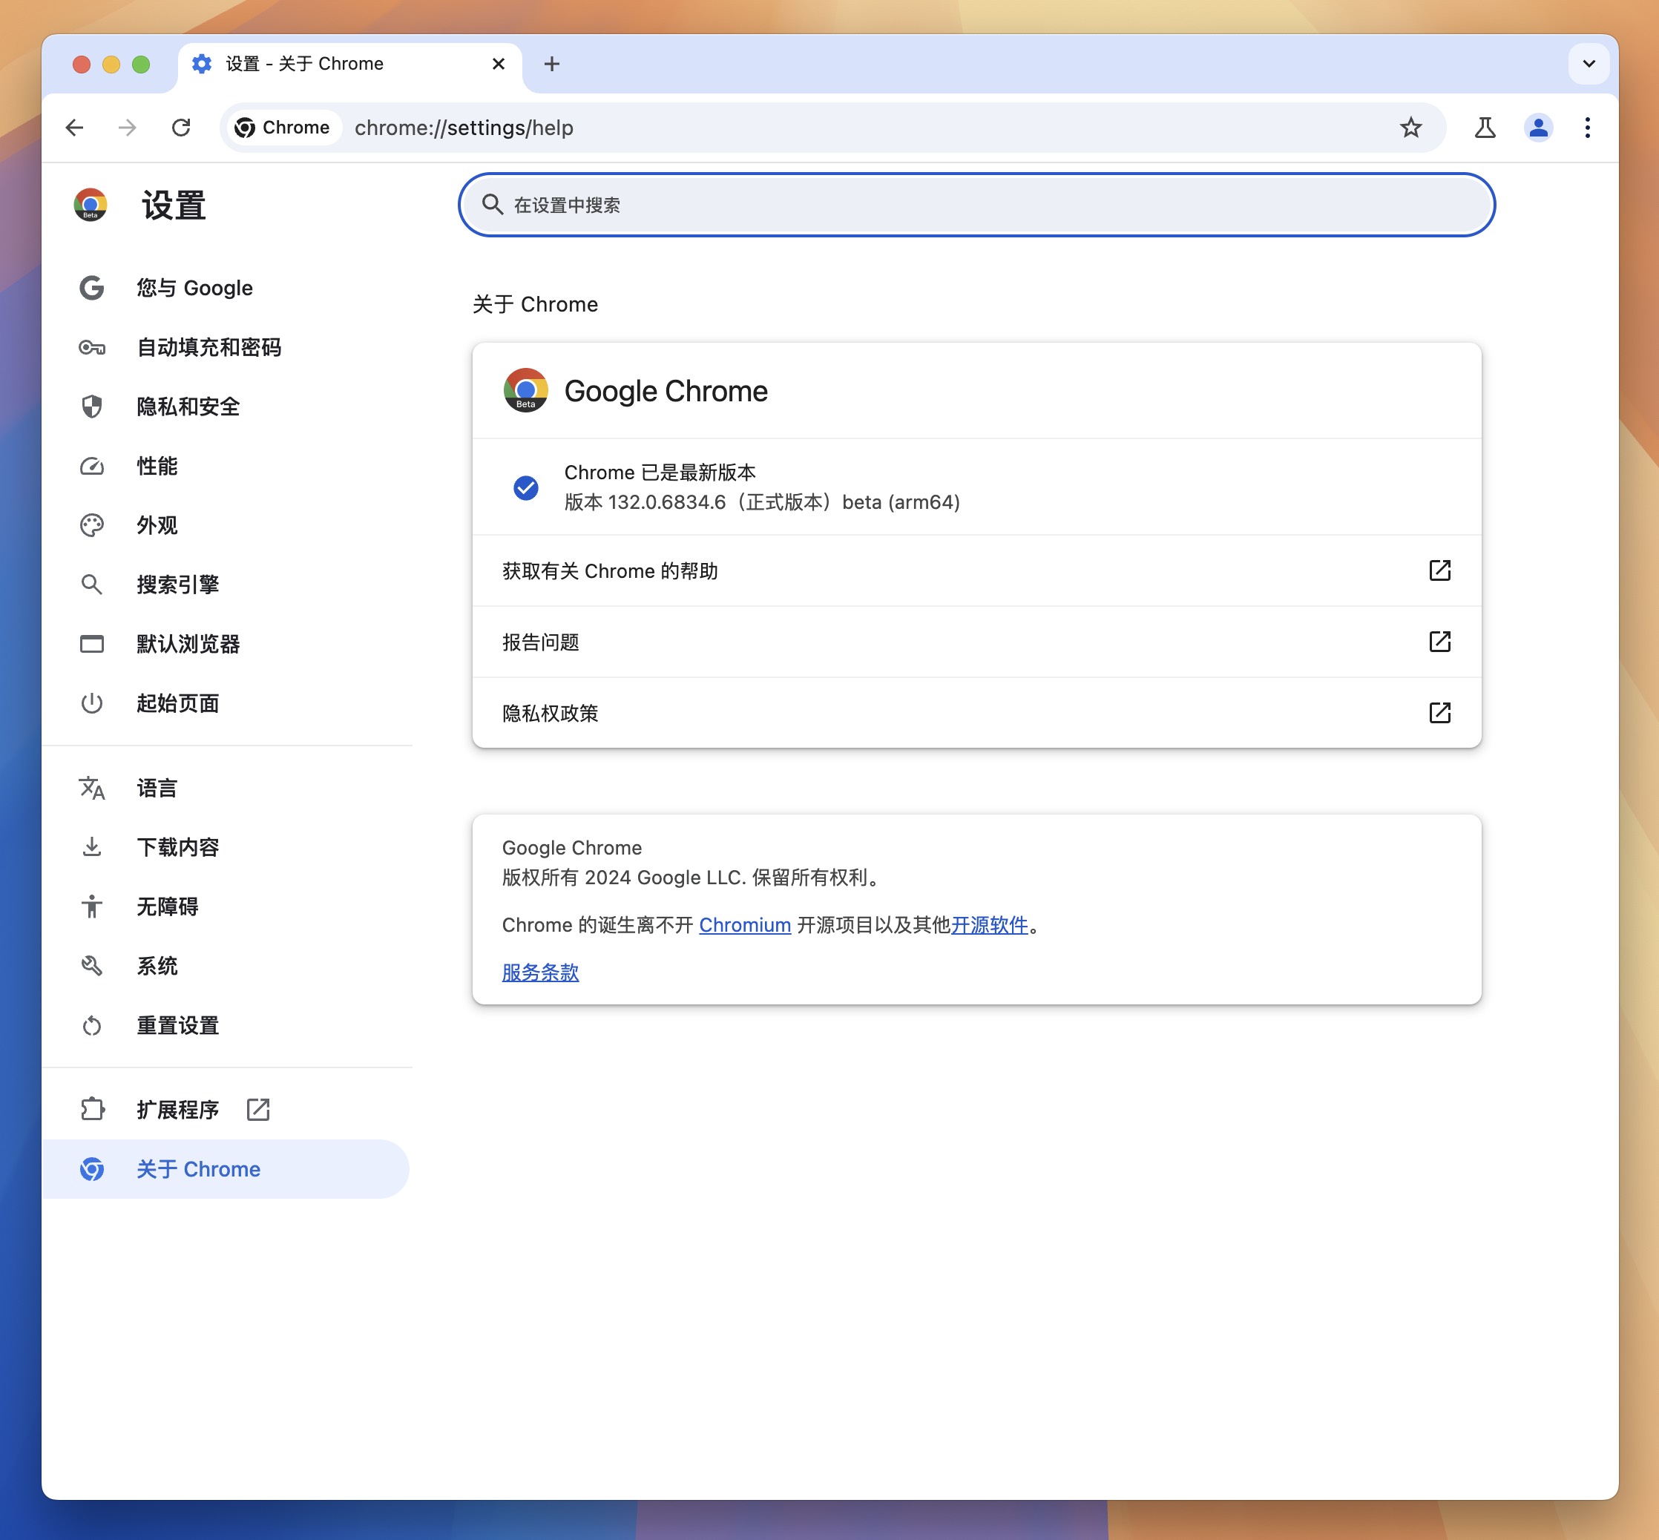Viewport: 1659px width, 1540px height.
Task: Open 语言 settings
Action: tap(226, 789)
